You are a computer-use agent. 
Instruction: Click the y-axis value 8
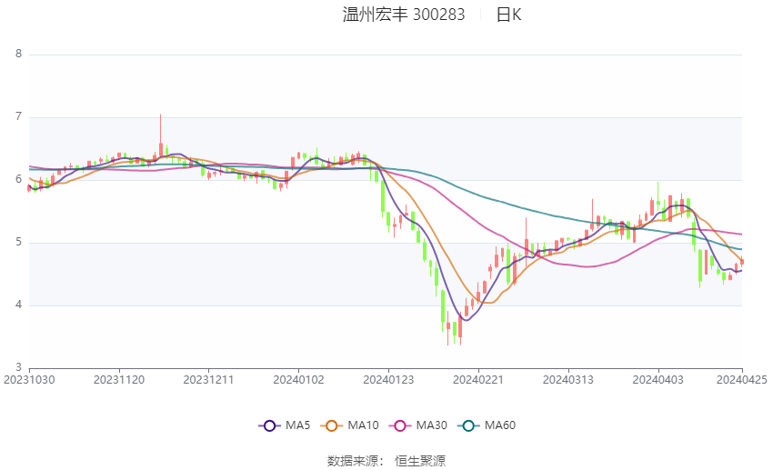click(19, 54)
